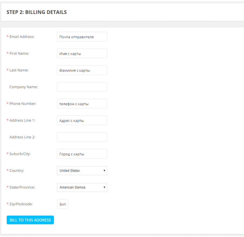Click the State/Province label text

(22, 187)
